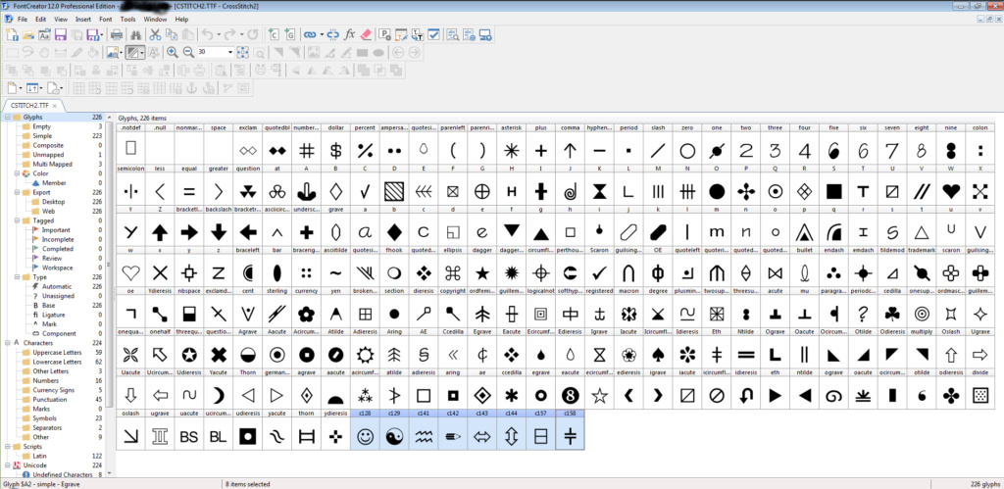Viewport: 1004px width, 489px height.
Task: Click the fx glyph transformer icon
Action: click(350, 34)
